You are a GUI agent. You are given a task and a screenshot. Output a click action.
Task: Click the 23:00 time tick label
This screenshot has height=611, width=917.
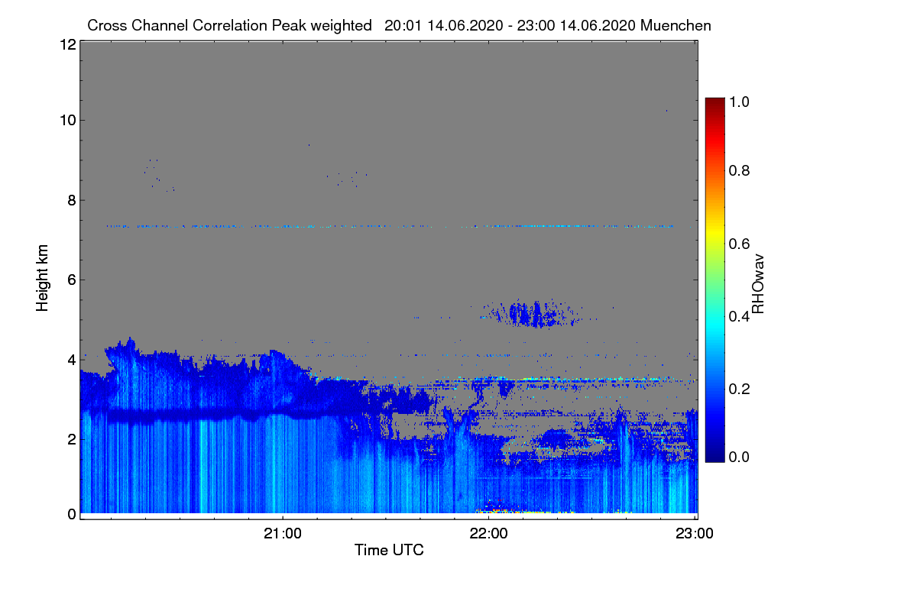694,532
